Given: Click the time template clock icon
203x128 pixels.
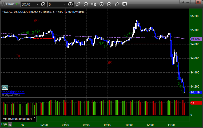Looking at the screenshot, I should coord(71,5).
